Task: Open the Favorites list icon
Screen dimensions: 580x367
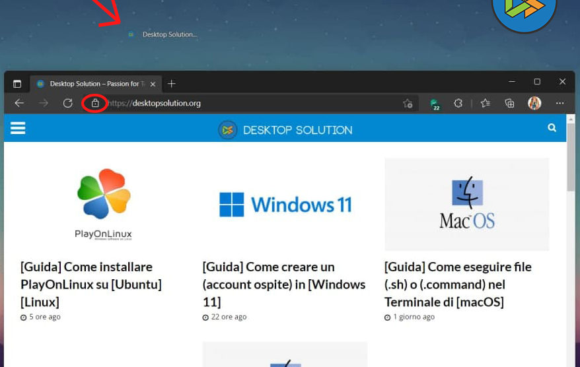Action: point(486,103)
